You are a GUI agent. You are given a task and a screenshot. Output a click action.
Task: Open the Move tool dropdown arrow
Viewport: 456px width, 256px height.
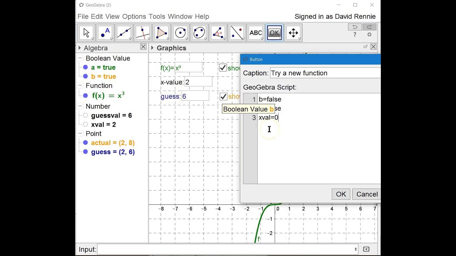[x=93, y=39]
